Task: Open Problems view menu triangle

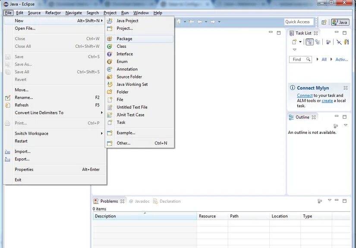Action: [330, 200]
